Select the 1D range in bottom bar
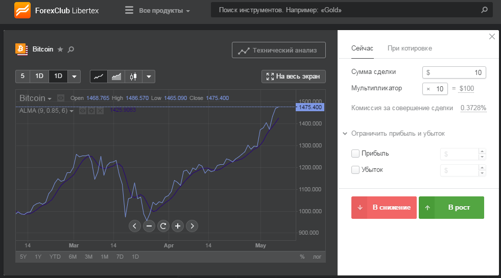The height and width of the screenshot is (278, 501). pyautogui.click(x=135, y=257)
